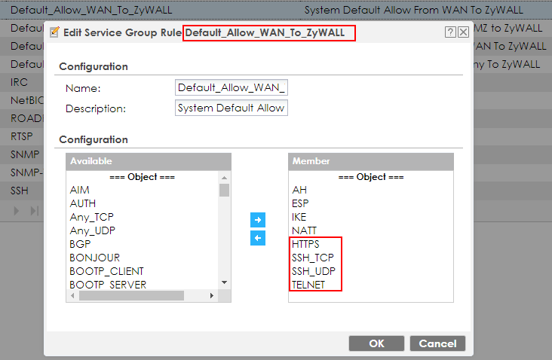Click the edit pencil icon in dialog title

(54, 32)
